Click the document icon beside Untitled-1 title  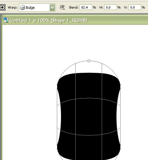(6, 20)
